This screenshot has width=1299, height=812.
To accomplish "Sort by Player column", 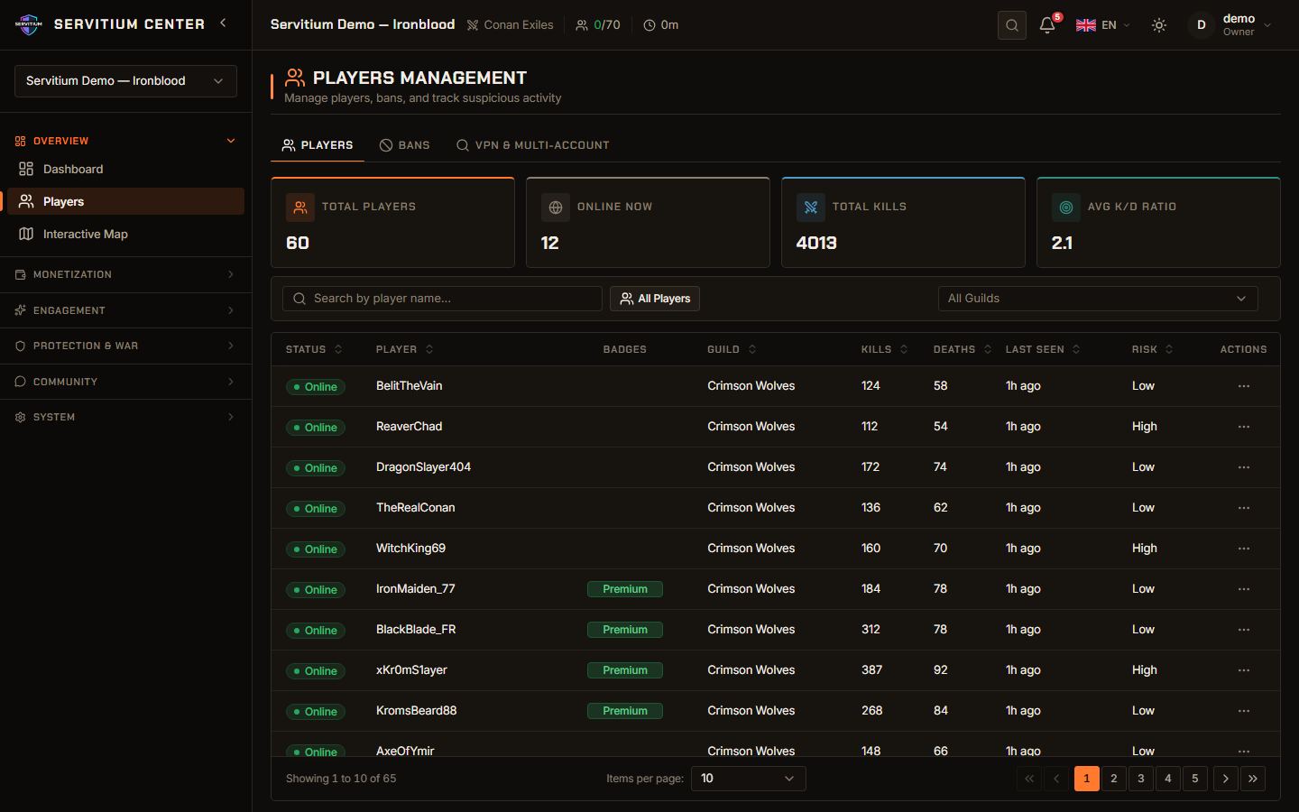I will coord(404,349).
